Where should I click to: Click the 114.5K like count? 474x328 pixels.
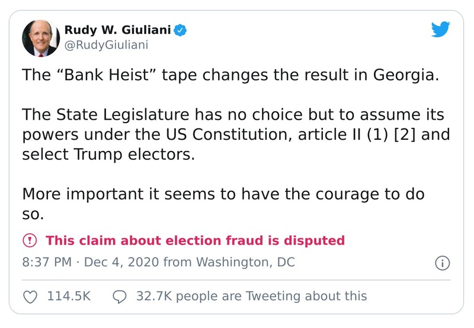click(x=69, y=296)
